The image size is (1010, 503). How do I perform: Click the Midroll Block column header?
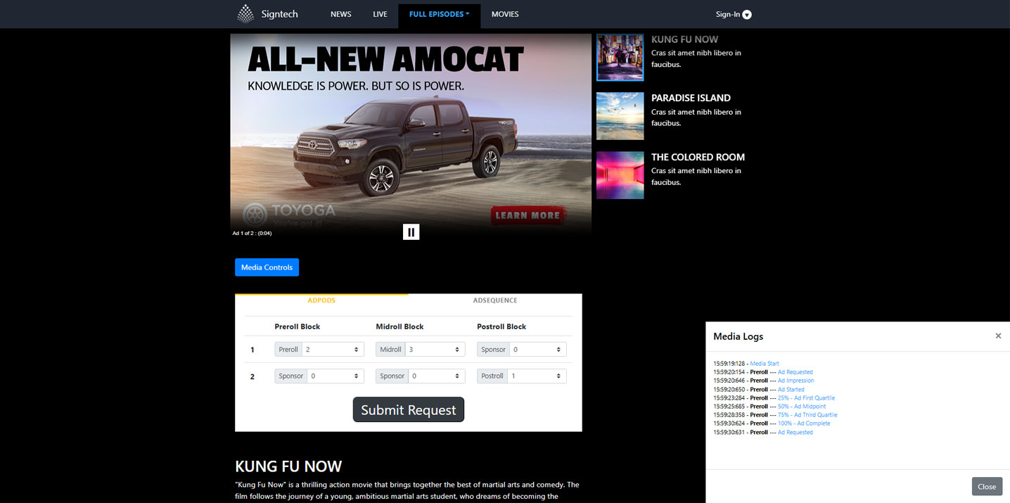[399, 326]
